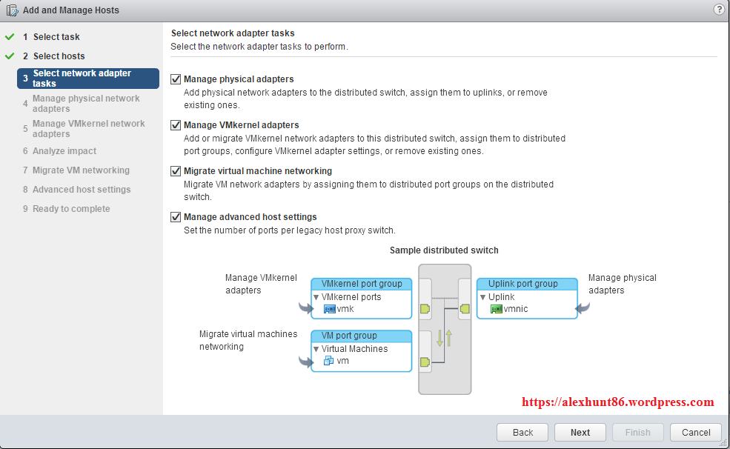
Task: Disable Migrate virtual machine networking checkbox
Action: coord(176,171)
